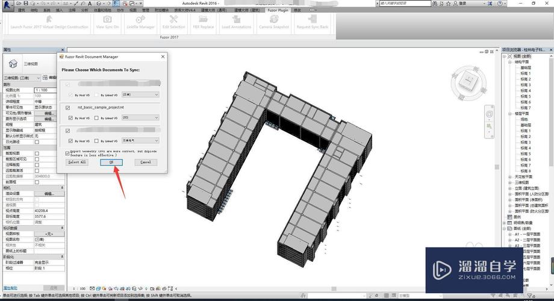Open the {3D} view dropdown

pos(140,117)
